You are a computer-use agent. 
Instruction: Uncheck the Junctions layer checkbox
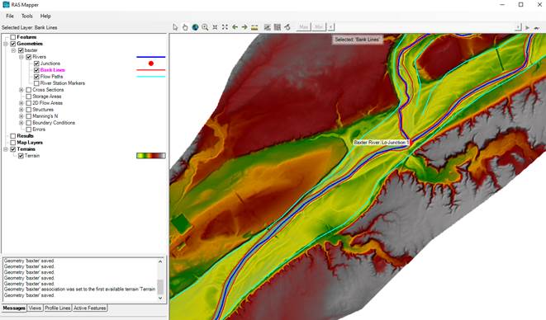click(x=36, y=64)
